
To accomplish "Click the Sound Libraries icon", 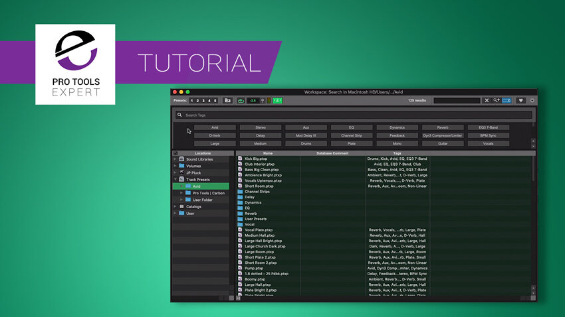I will coord(181,159).
